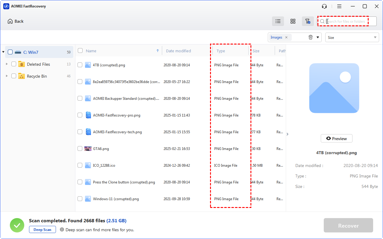Click the file icon of ICO_12288.ico
Viewport: 383px width, 239px height.
(88, 165)
